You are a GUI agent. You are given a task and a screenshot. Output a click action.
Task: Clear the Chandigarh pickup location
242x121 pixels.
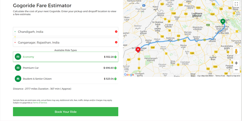pyautogui.click(x=116, y=32)
